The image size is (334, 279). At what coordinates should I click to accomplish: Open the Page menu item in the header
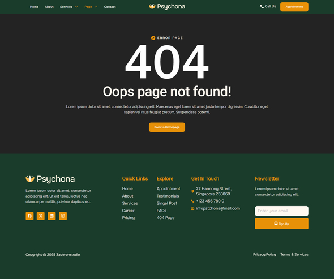coord(88,7)
